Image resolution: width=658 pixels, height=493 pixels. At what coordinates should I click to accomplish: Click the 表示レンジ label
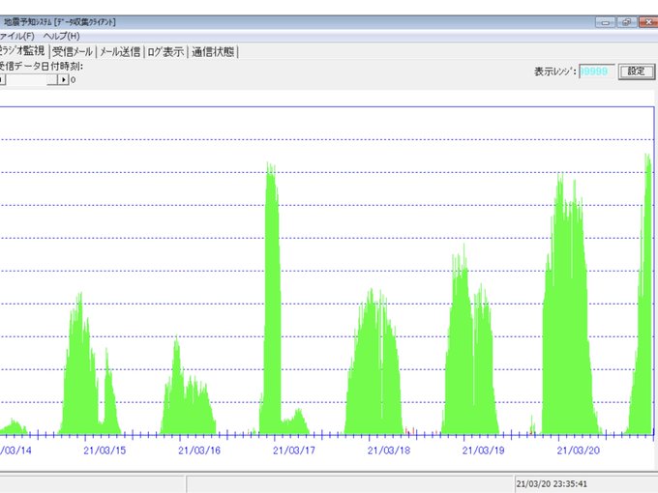pos(554,72)
